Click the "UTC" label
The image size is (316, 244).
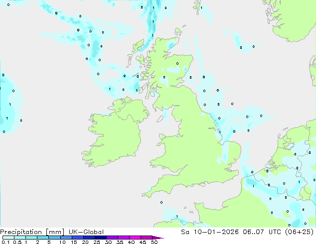click(x=275, y=232)
